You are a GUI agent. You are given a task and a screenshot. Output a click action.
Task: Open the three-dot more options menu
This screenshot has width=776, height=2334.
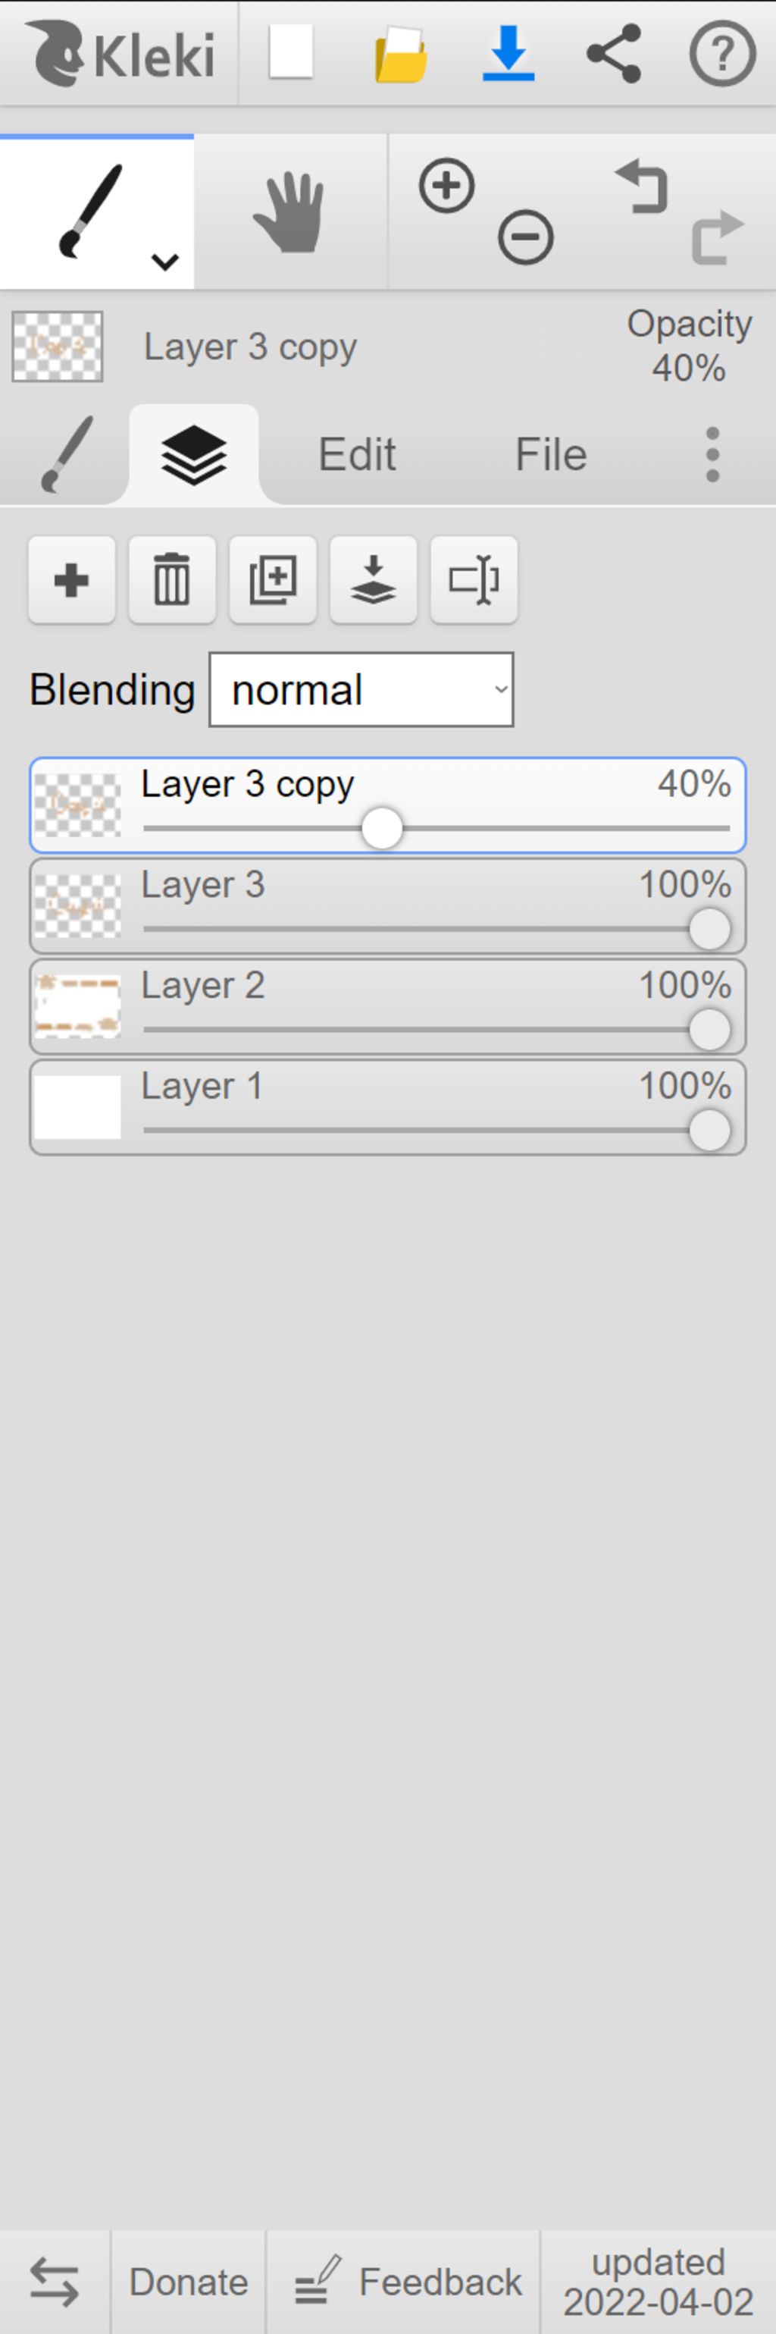[712, 454]
